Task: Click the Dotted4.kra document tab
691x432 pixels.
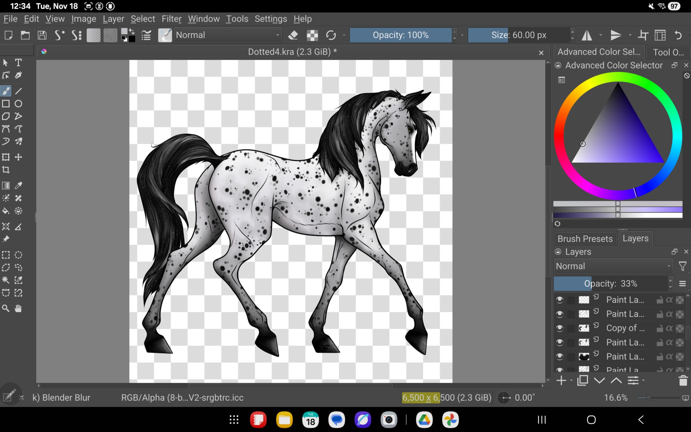Action: pos(292,52)
